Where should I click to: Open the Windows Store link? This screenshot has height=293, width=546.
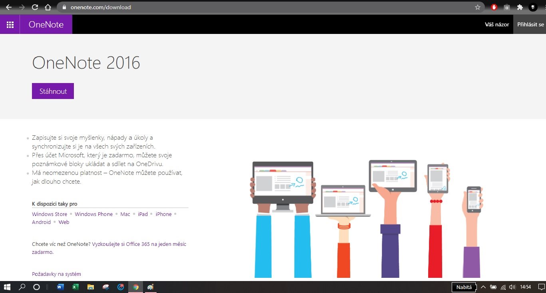pyautogui.click(x=50, y=214)
